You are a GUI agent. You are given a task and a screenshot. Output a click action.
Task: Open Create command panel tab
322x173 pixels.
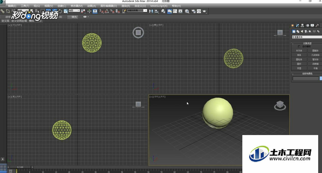pos(293,25)
